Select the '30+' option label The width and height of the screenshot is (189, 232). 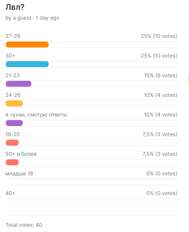pyautogui.click(x=10, y=56)
